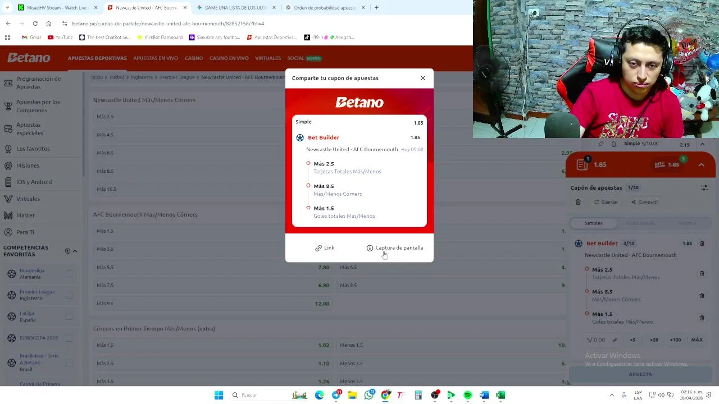Click the Compartir button in bet slip
719x404 pixels.
pyautogui.click(x=645, y=202)
